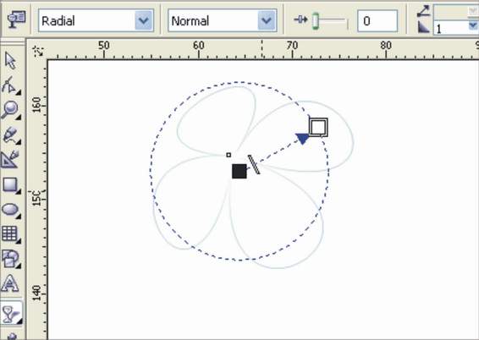Open the Normal transparency operation dropdown
Image resolution: width=479 pixels, height=340 pixels.
[267, 21]
